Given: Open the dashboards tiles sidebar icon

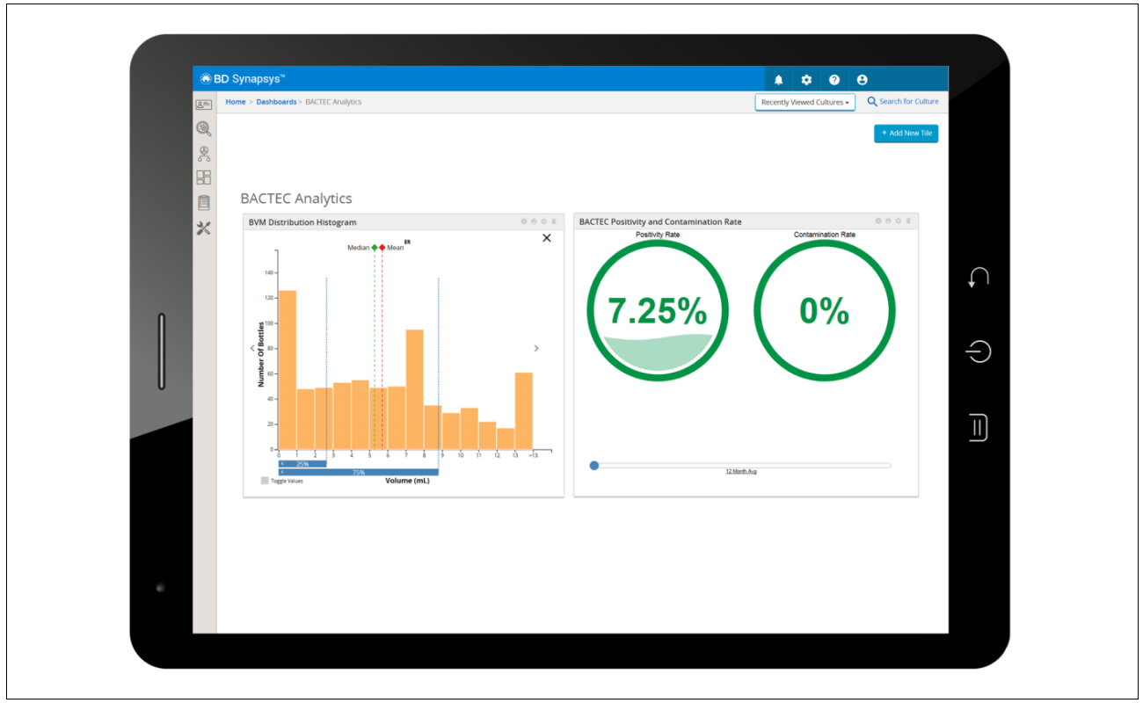Looking at the screenshot, I should pyautogui.click(x=203, y=178).
